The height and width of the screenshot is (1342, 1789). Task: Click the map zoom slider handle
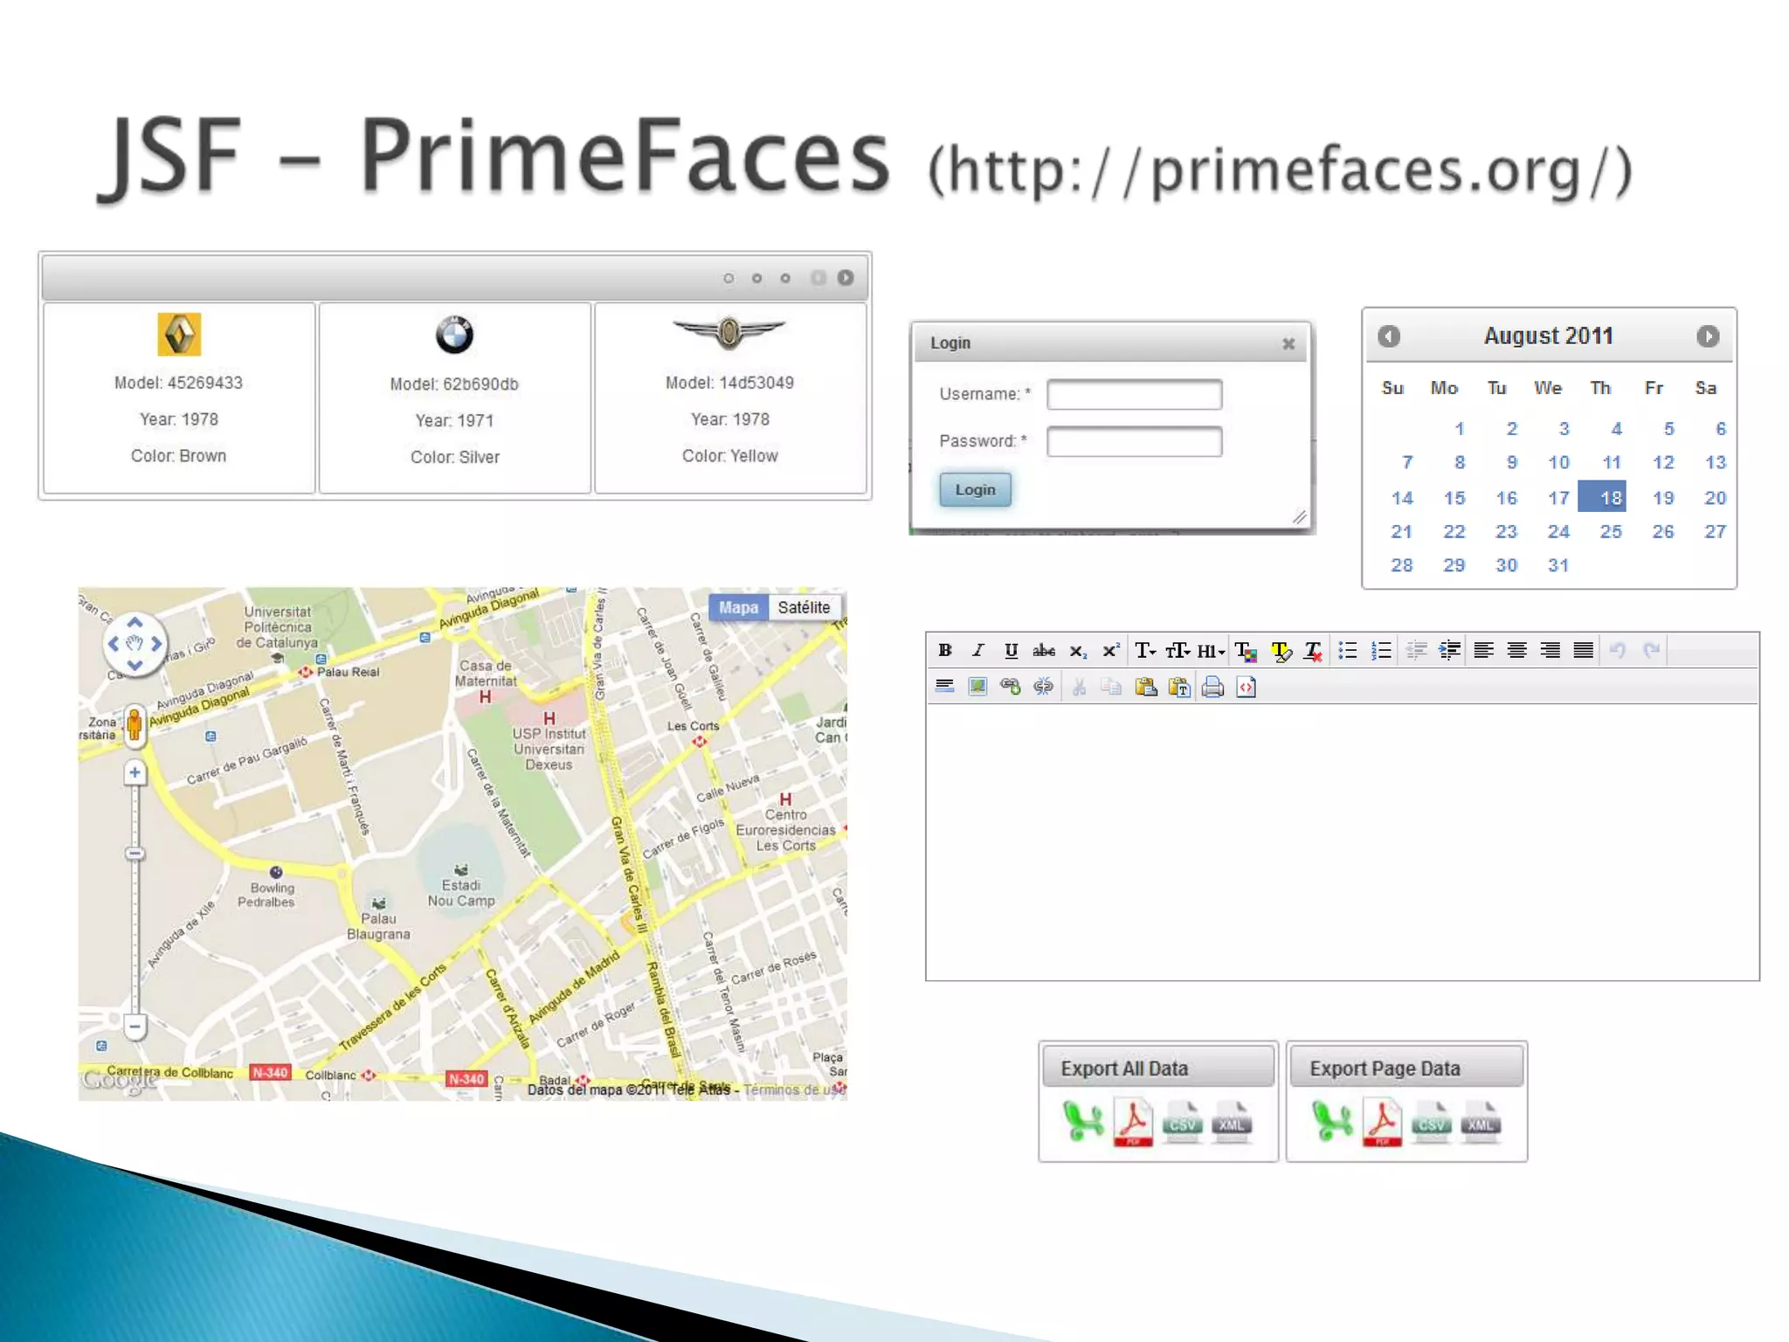[x=135, y=853]
